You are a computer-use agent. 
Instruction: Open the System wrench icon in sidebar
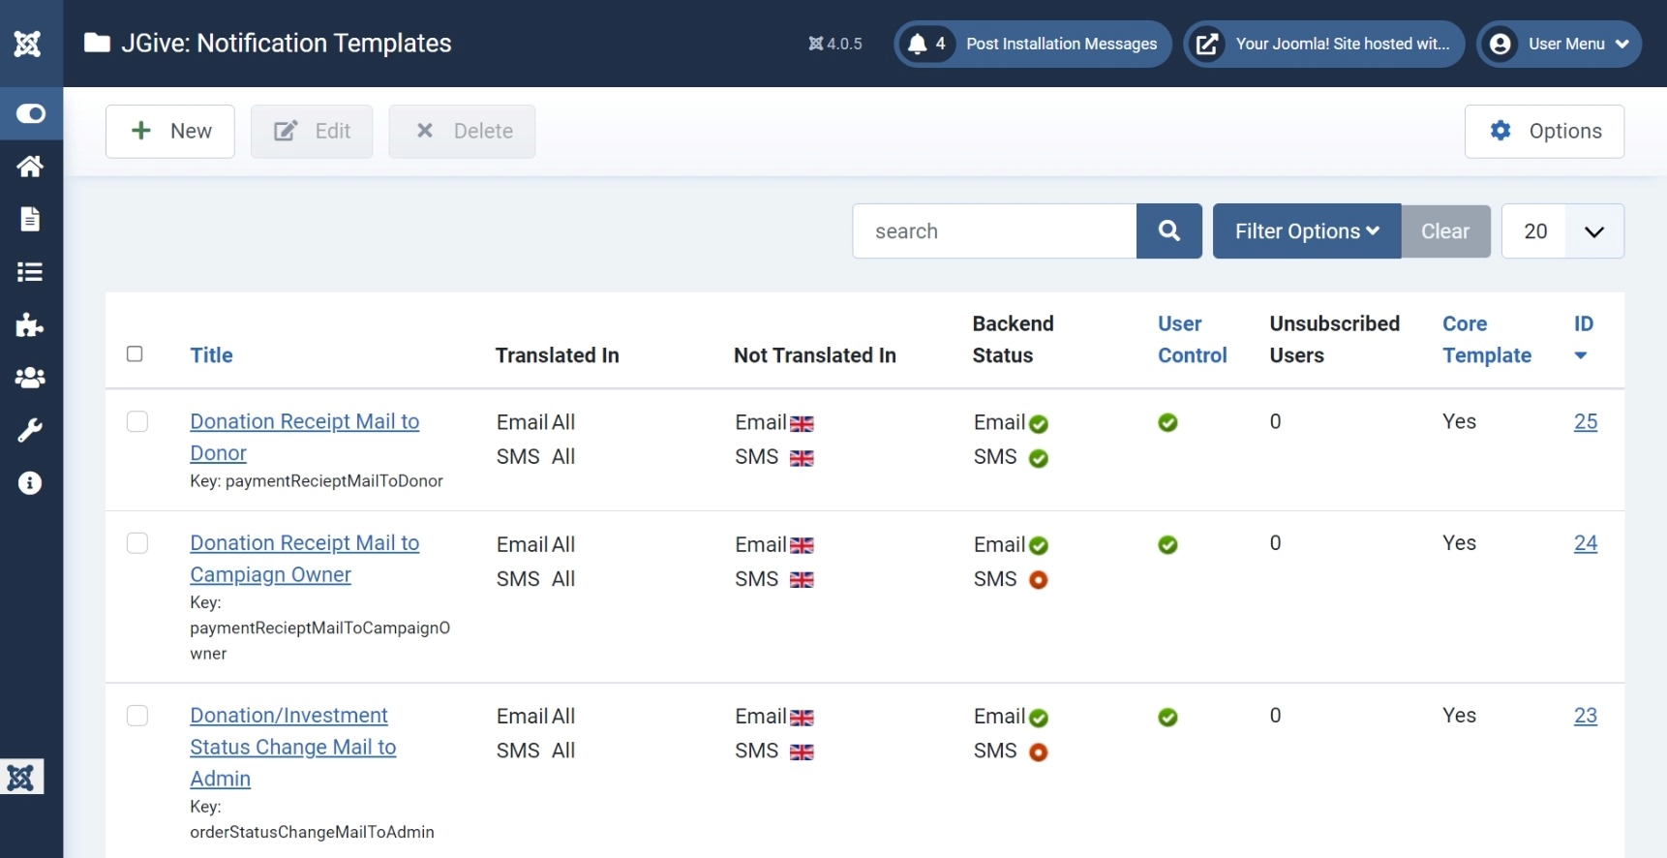[30, 430]
